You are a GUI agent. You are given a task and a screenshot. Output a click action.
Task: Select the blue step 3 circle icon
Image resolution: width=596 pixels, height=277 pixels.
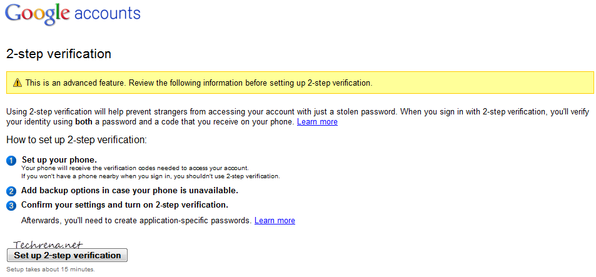point(11,206)
